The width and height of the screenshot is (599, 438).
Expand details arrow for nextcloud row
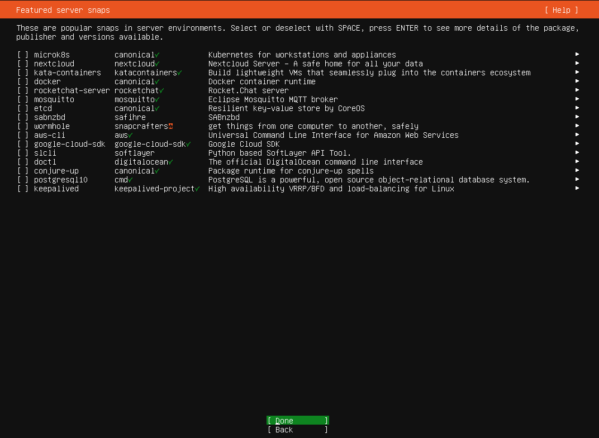(577, 63)
